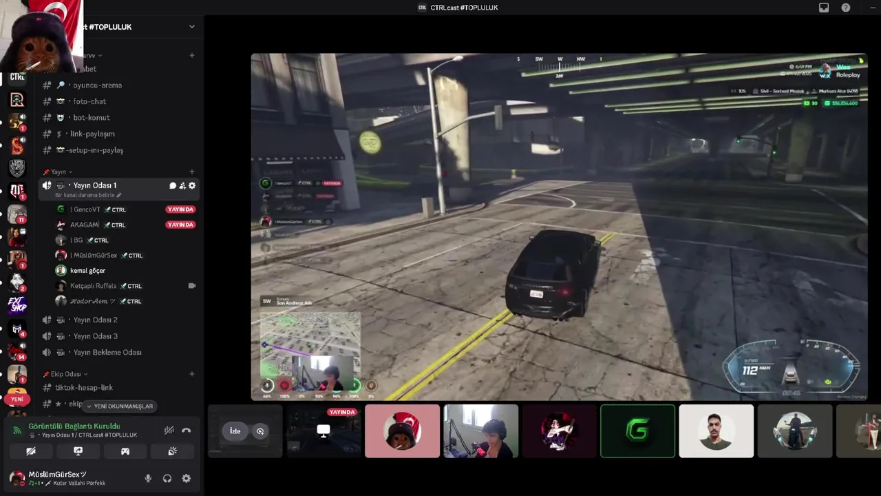The image size is (881, 496).
Task: Select the man in green shirt tile
Action: click(x=716, y=431)
